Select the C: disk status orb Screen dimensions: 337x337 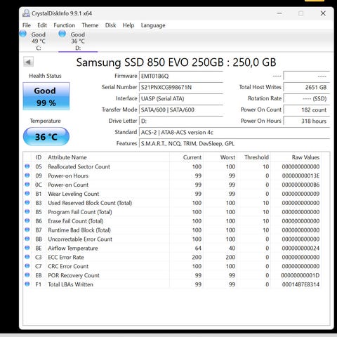(23, 34)
